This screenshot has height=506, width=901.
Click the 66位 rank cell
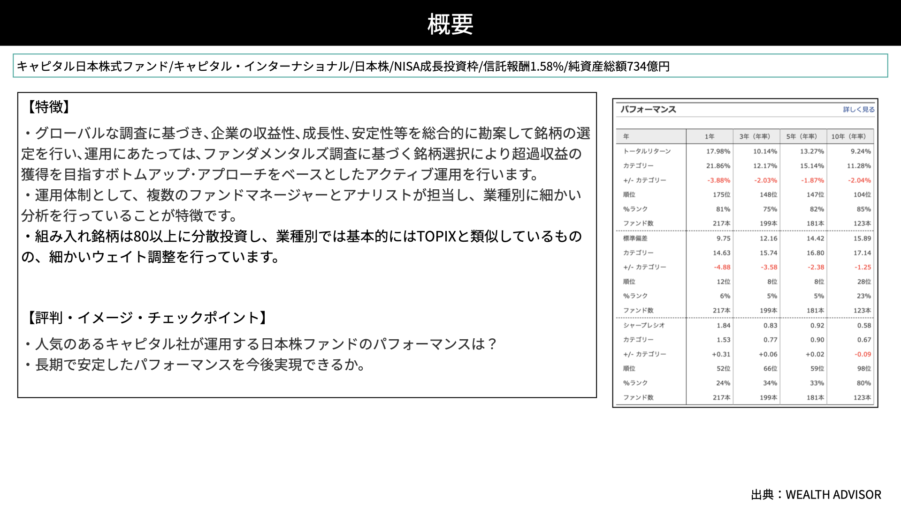coord(771,369)
